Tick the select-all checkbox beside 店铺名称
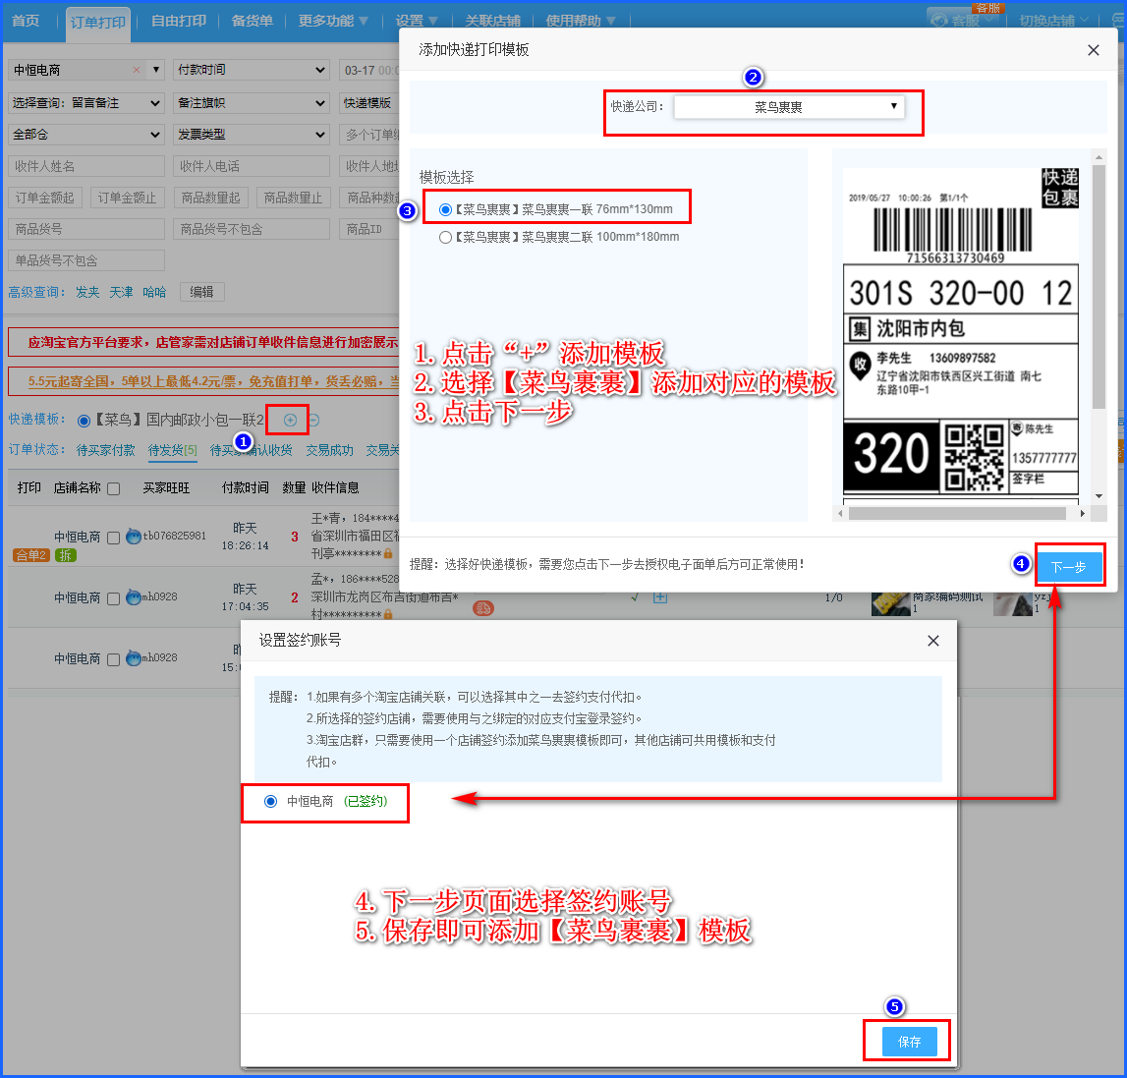1127x1078 pixels. pyautogui.click(x=113, y=488)
